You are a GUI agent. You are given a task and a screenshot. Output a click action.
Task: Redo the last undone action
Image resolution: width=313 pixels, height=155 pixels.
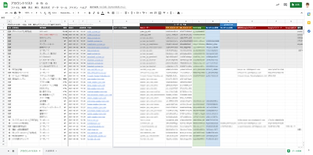[x=11, y=13]
